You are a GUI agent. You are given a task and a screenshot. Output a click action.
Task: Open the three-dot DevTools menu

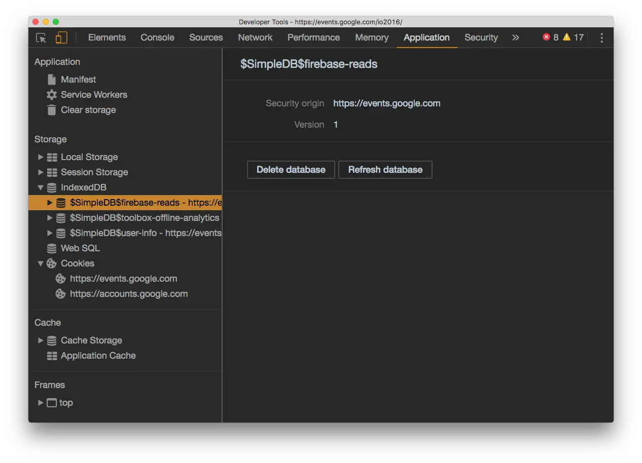point(602,37)
